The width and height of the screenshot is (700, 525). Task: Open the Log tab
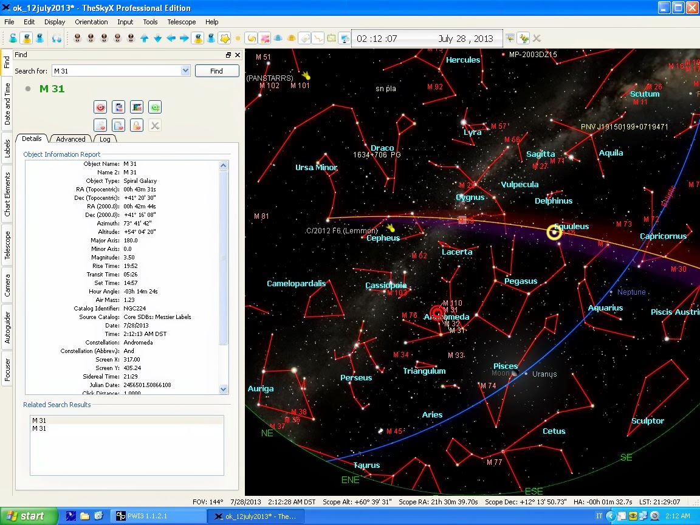tap(105, 139)
